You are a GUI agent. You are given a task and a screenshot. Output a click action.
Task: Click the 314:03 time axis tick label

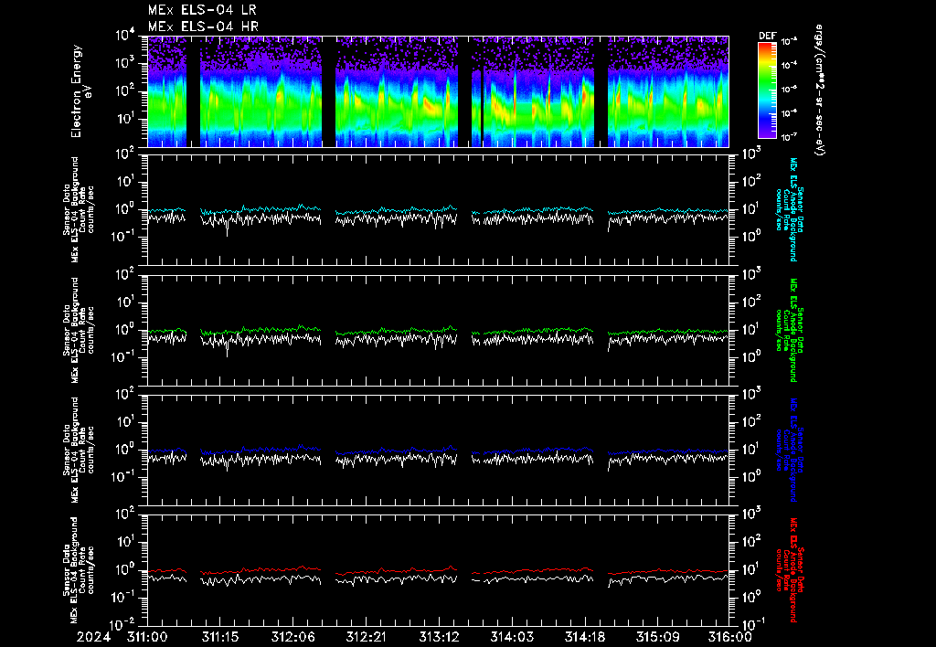pos(512,635)
